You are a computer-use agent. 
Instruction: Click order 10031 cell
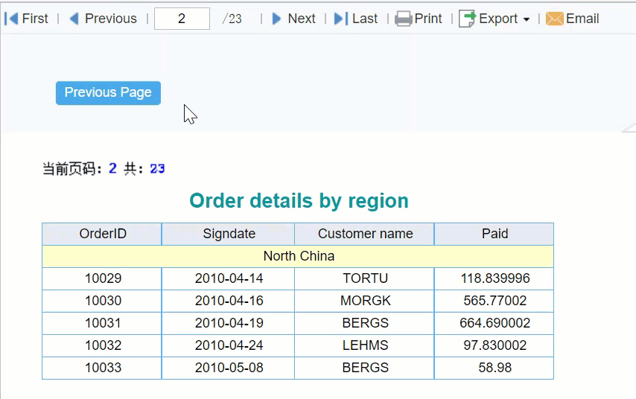click(102, 323)
